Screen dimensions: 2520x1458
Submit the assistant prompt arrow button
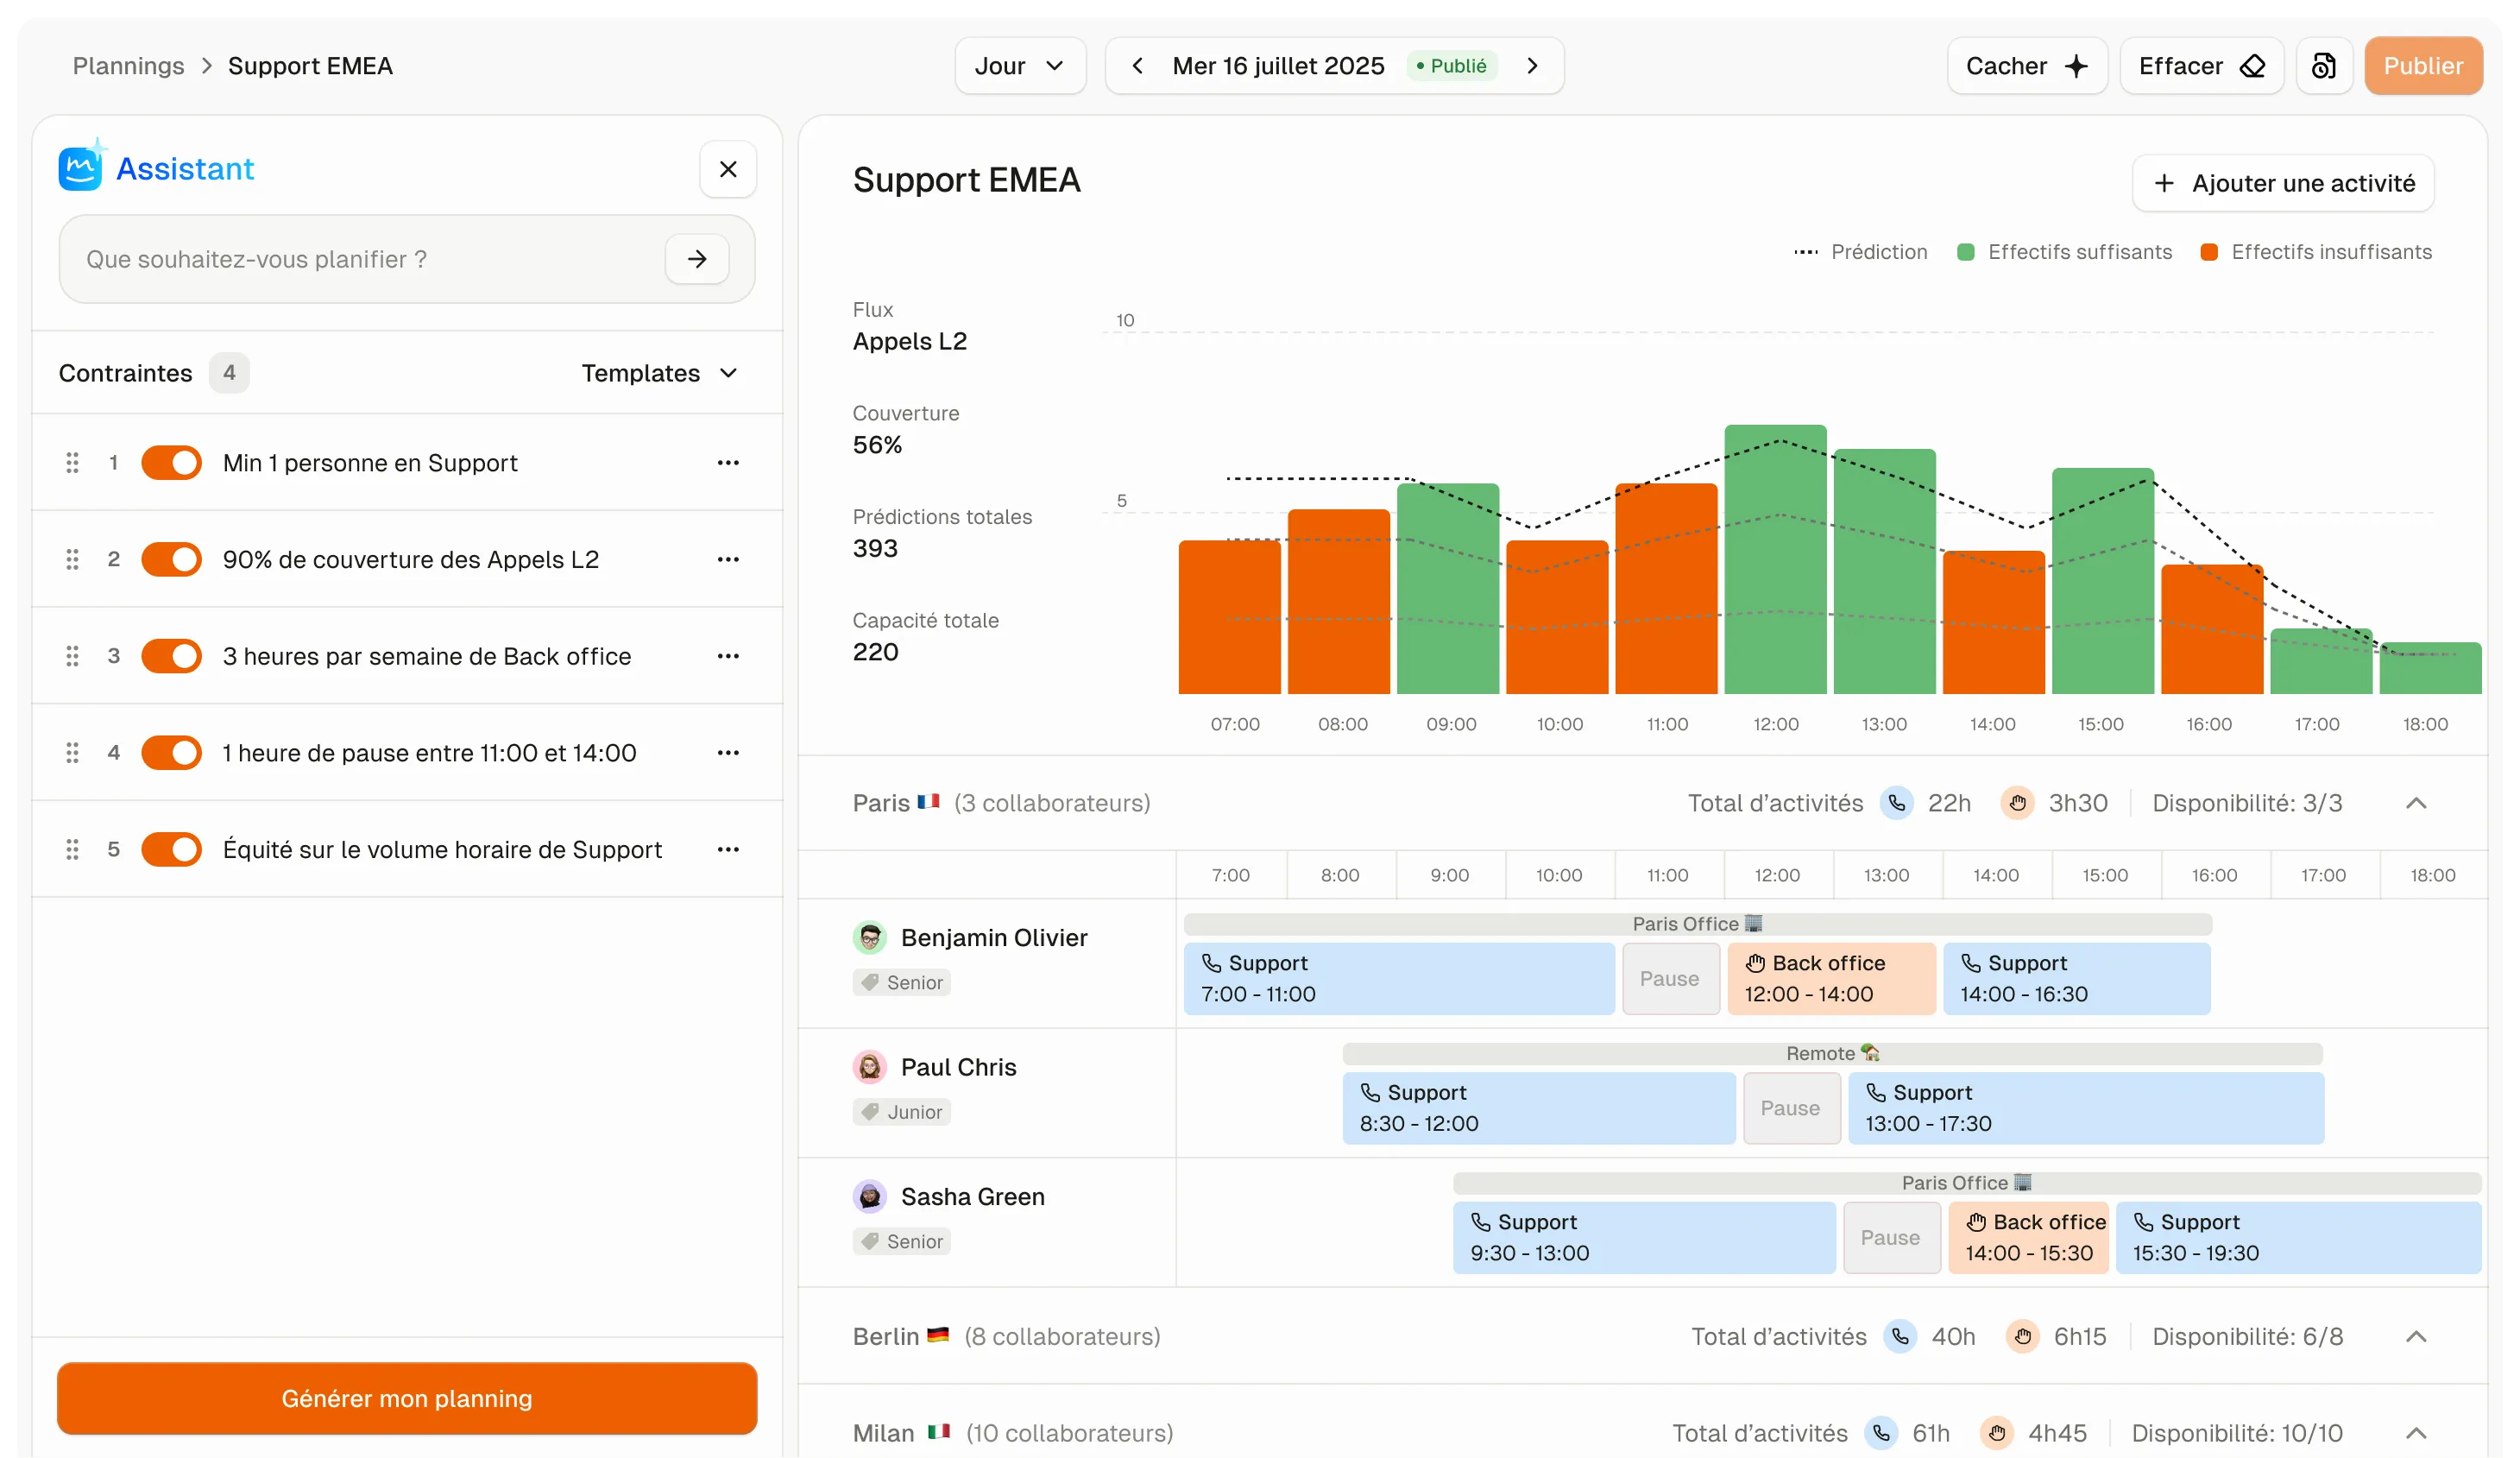pyautogui.click(x=697, y=259)
